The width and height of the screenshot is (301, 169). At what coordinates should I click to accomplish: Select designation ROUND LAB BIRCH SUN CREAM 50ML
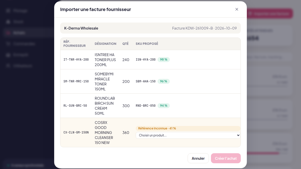(105, 106)
